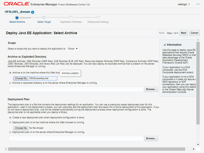Click the OfsllQueueApp.ear file name
This screenshot has width=204, height=153.
(39, 78)
